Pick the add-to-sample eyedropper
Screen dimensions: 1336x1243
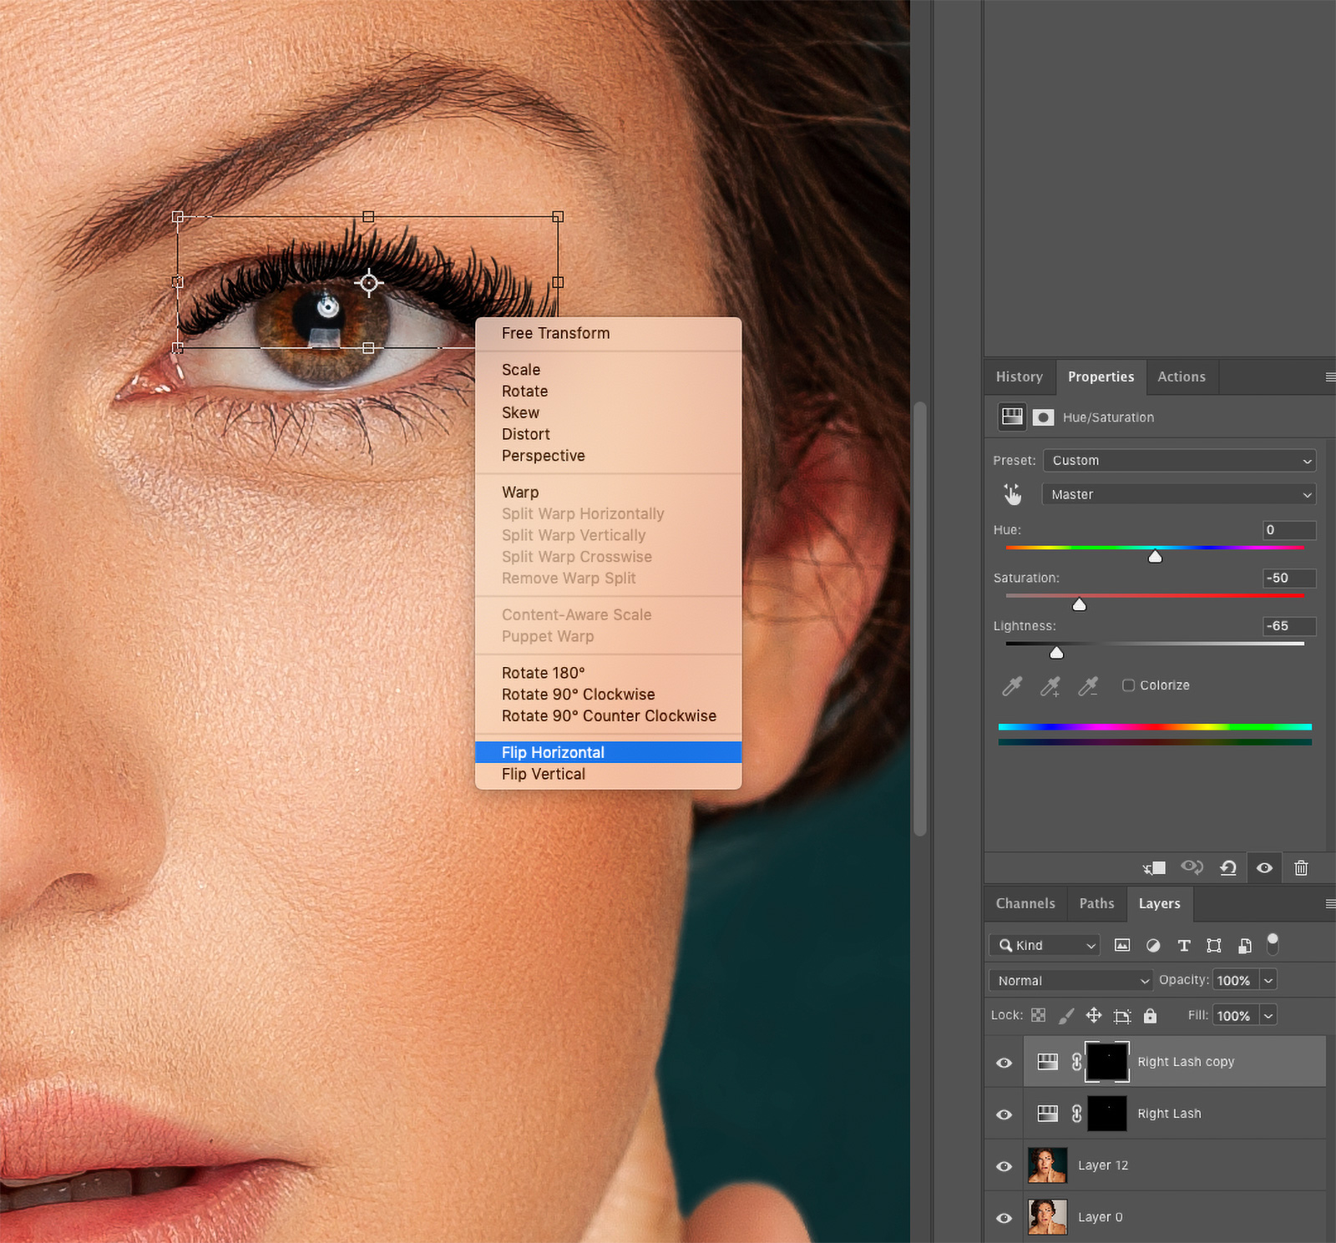(1050, 686)
